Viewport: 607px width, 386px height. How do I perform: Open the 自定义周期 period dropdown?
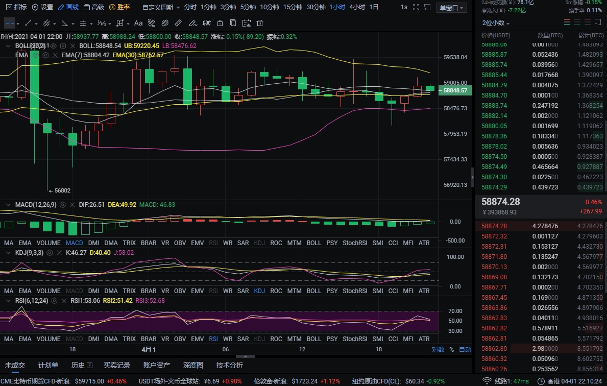point(163,7)
